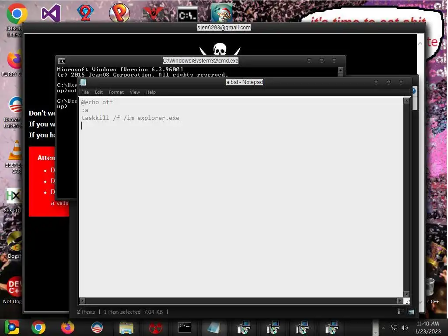448x336 pixels.
Task: Minimize the a.bat Notepad window
Action: 376,82
